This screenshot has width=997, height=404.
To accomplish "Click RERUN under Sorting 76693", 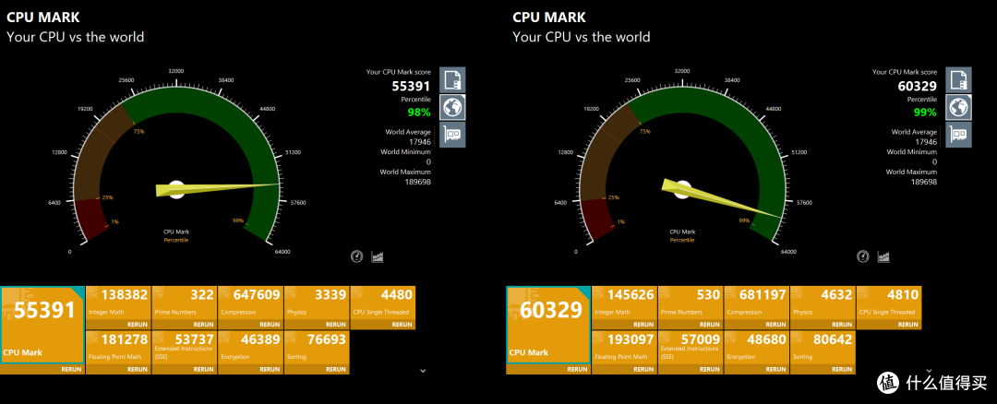I will (x=336, y=369).
